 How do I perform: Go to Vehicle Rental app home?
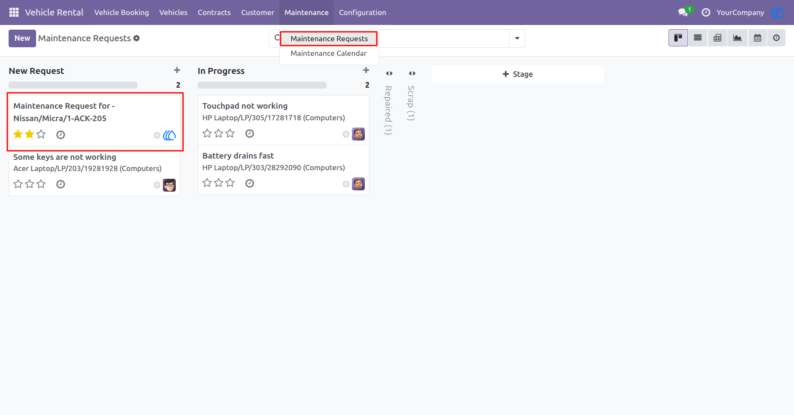(54, 12)
